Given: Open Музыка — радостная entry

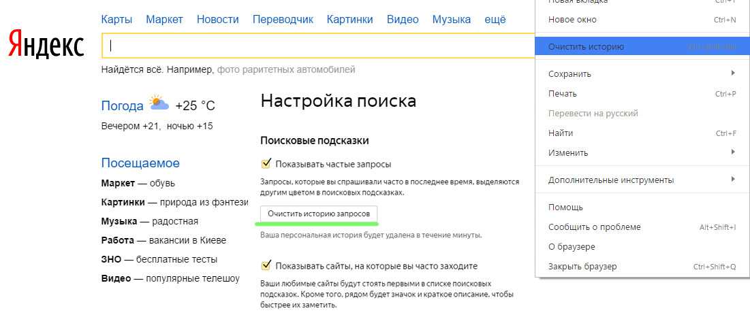Looking at the screenshot, I should click(x=149, y=222).
